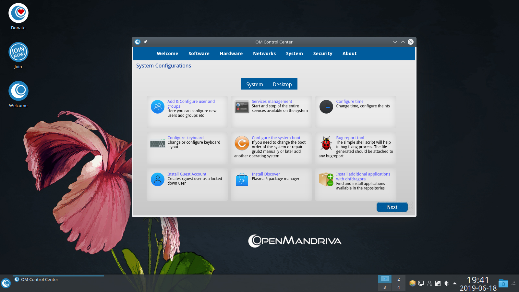Click the panel settings sliders icon
Image resolution: width=519 pixels, height=292 pixels.
(513, 283)
